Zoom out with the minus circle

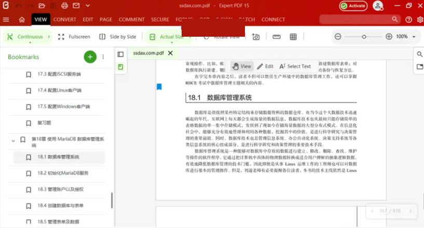pos(338,36)
